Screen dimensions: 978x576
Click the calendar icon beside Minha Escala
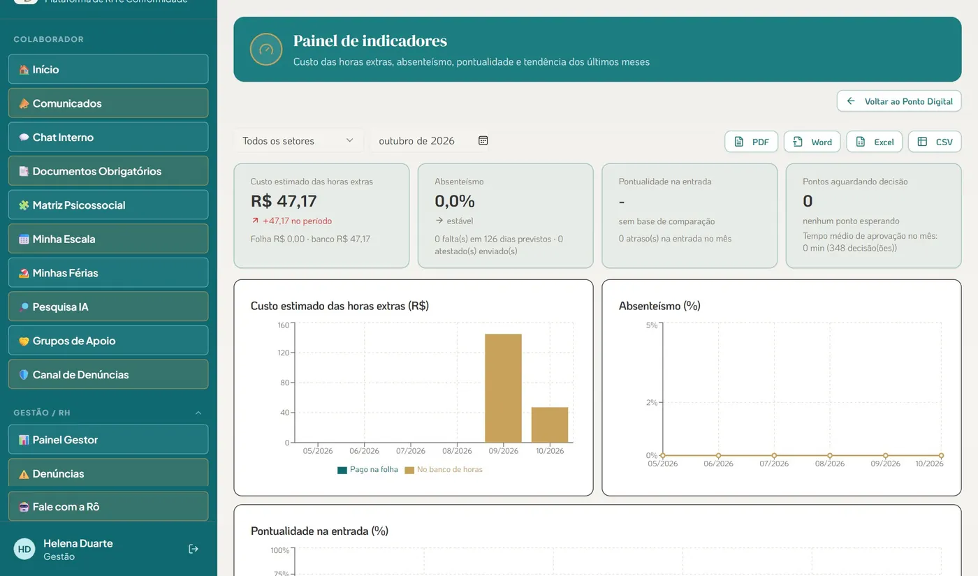pos(24,239)
